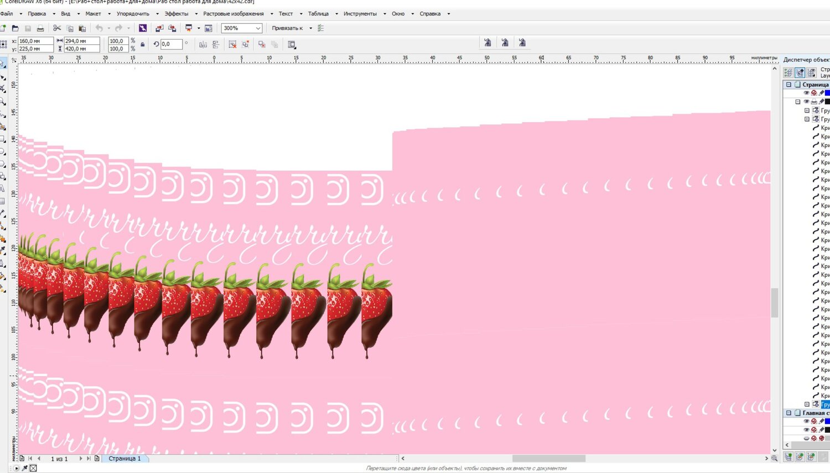Click the purple Search content icon

(x=143, y=28)
